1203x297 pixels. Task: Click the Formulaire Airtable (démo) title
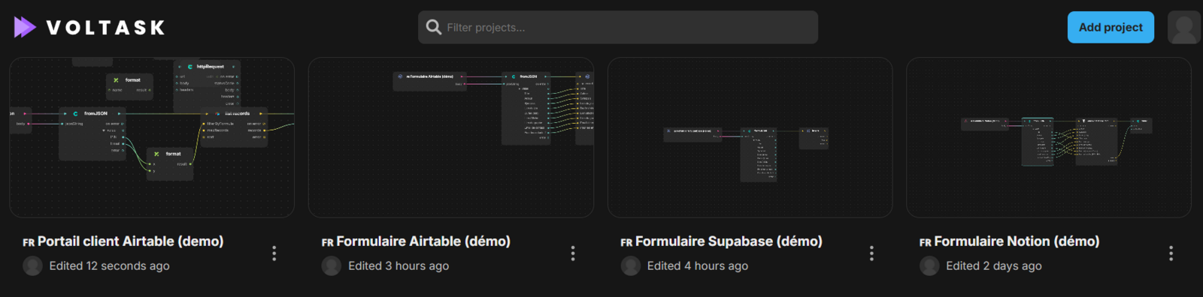tap(423, 241)
